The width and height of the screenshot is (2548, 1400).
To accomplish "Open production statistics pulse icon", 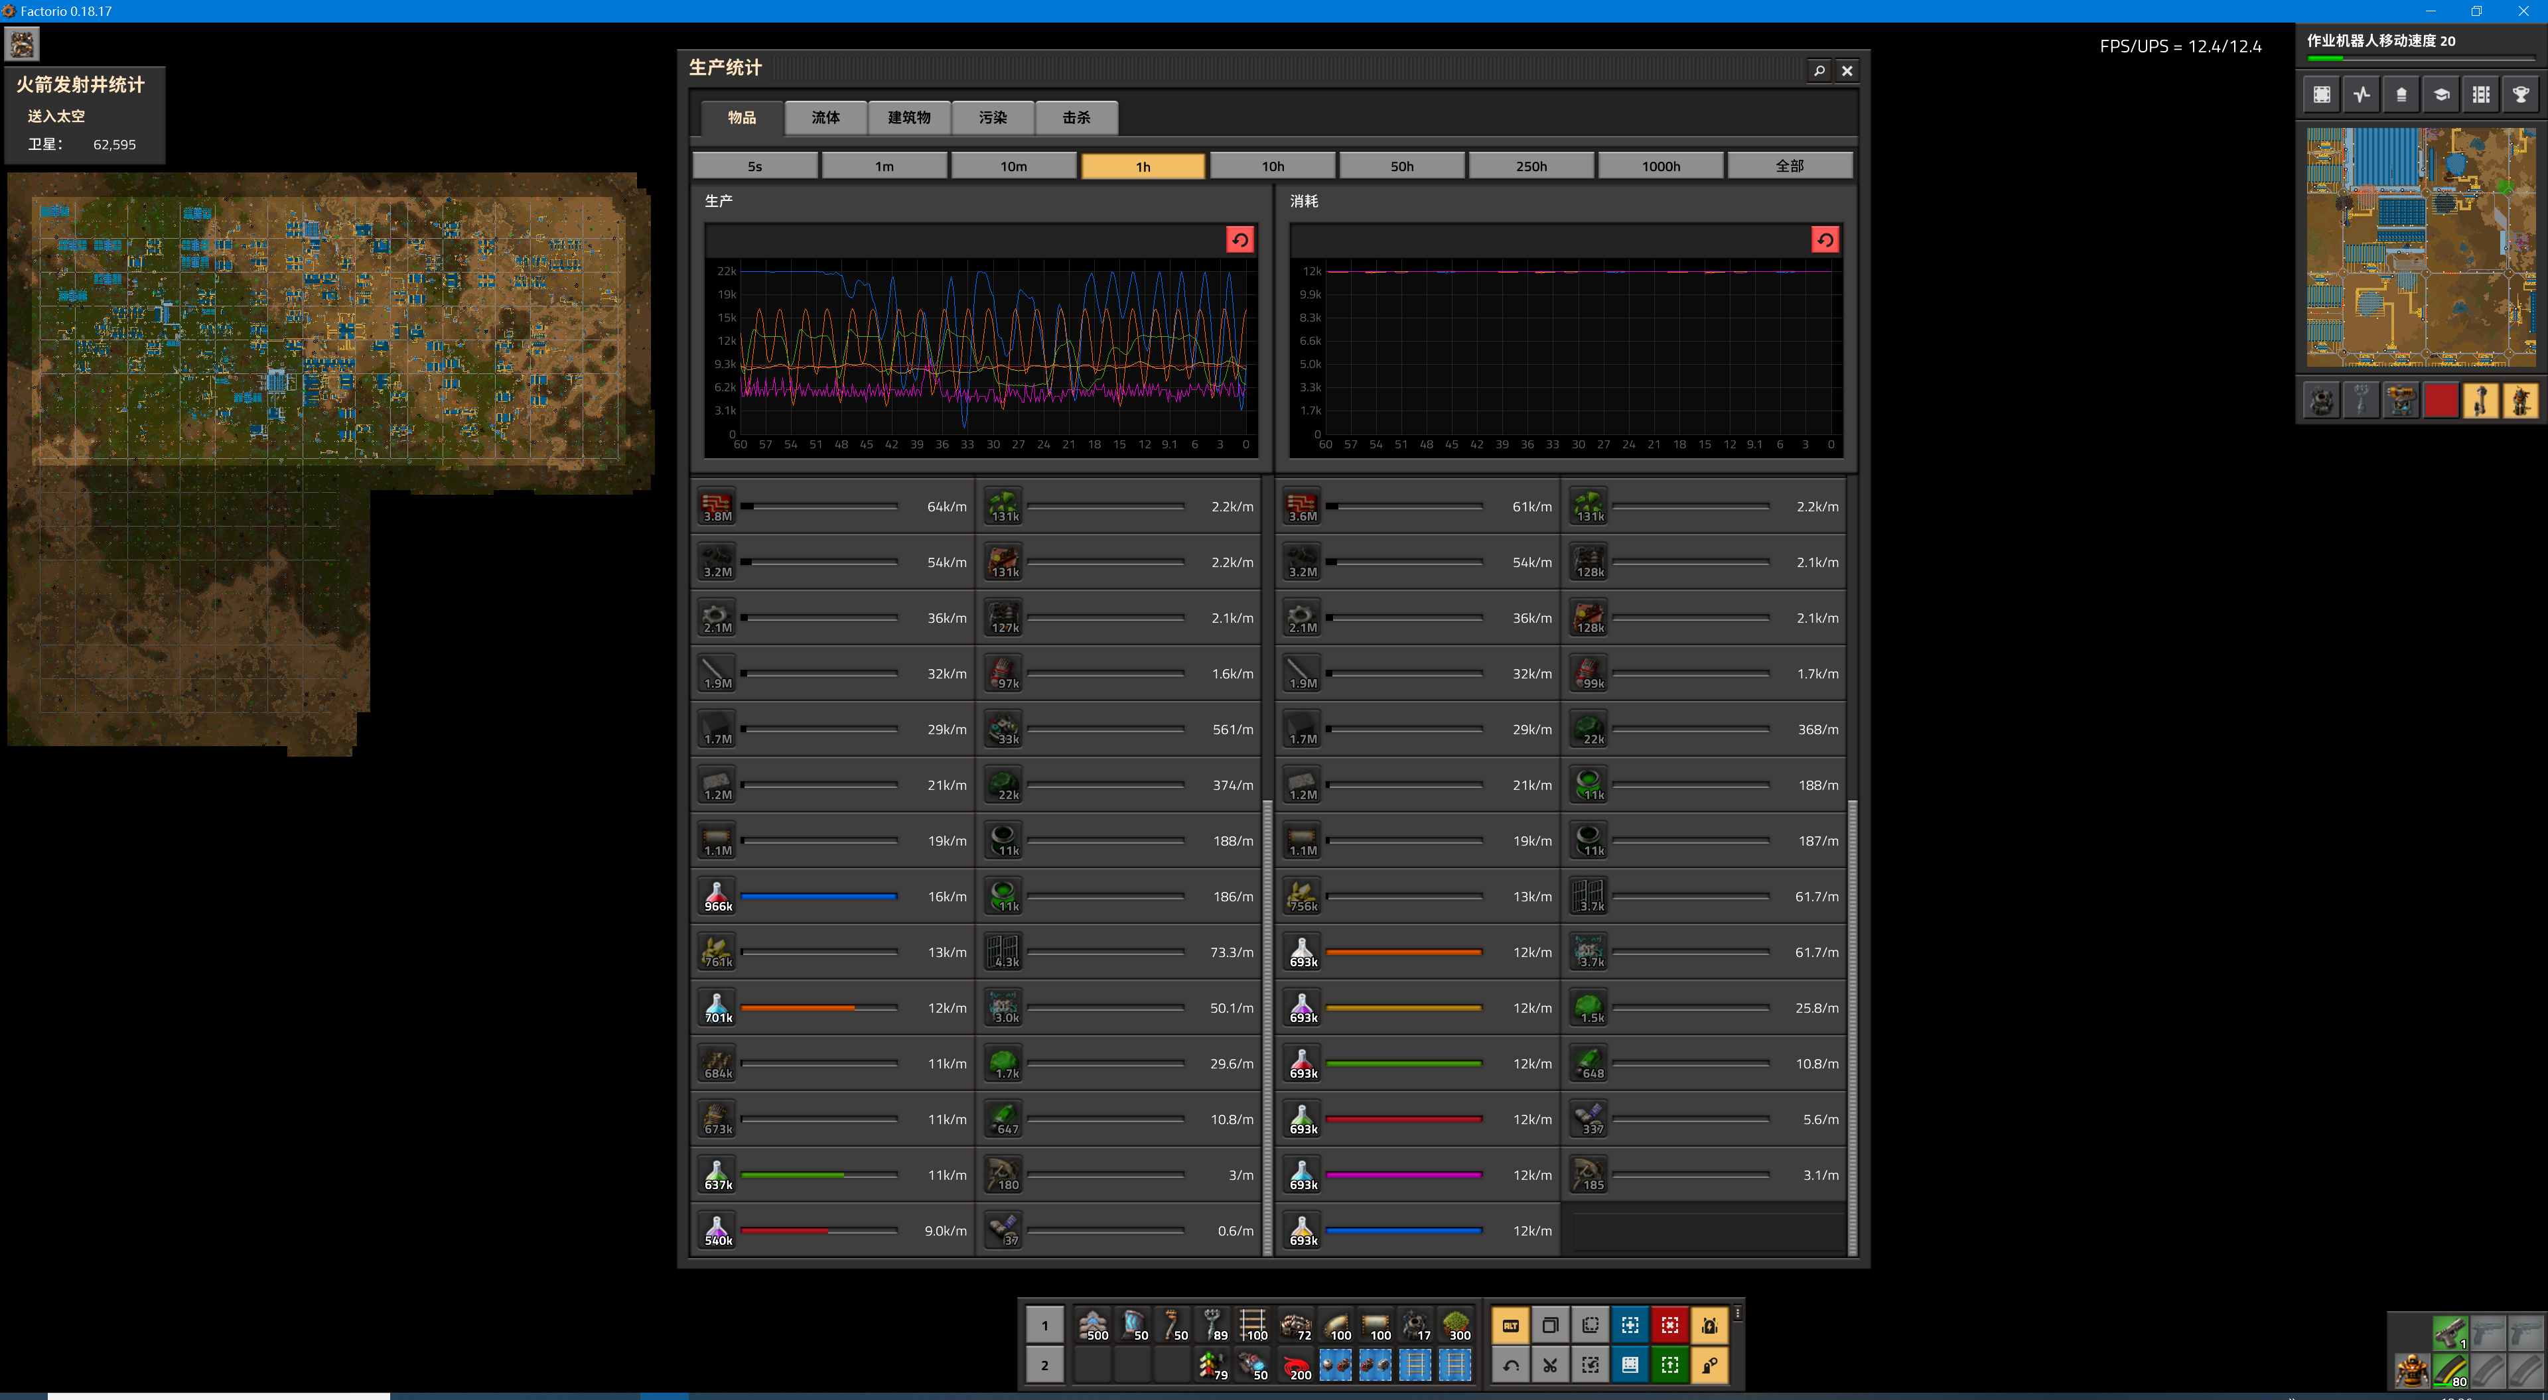I will (2362, 95).
